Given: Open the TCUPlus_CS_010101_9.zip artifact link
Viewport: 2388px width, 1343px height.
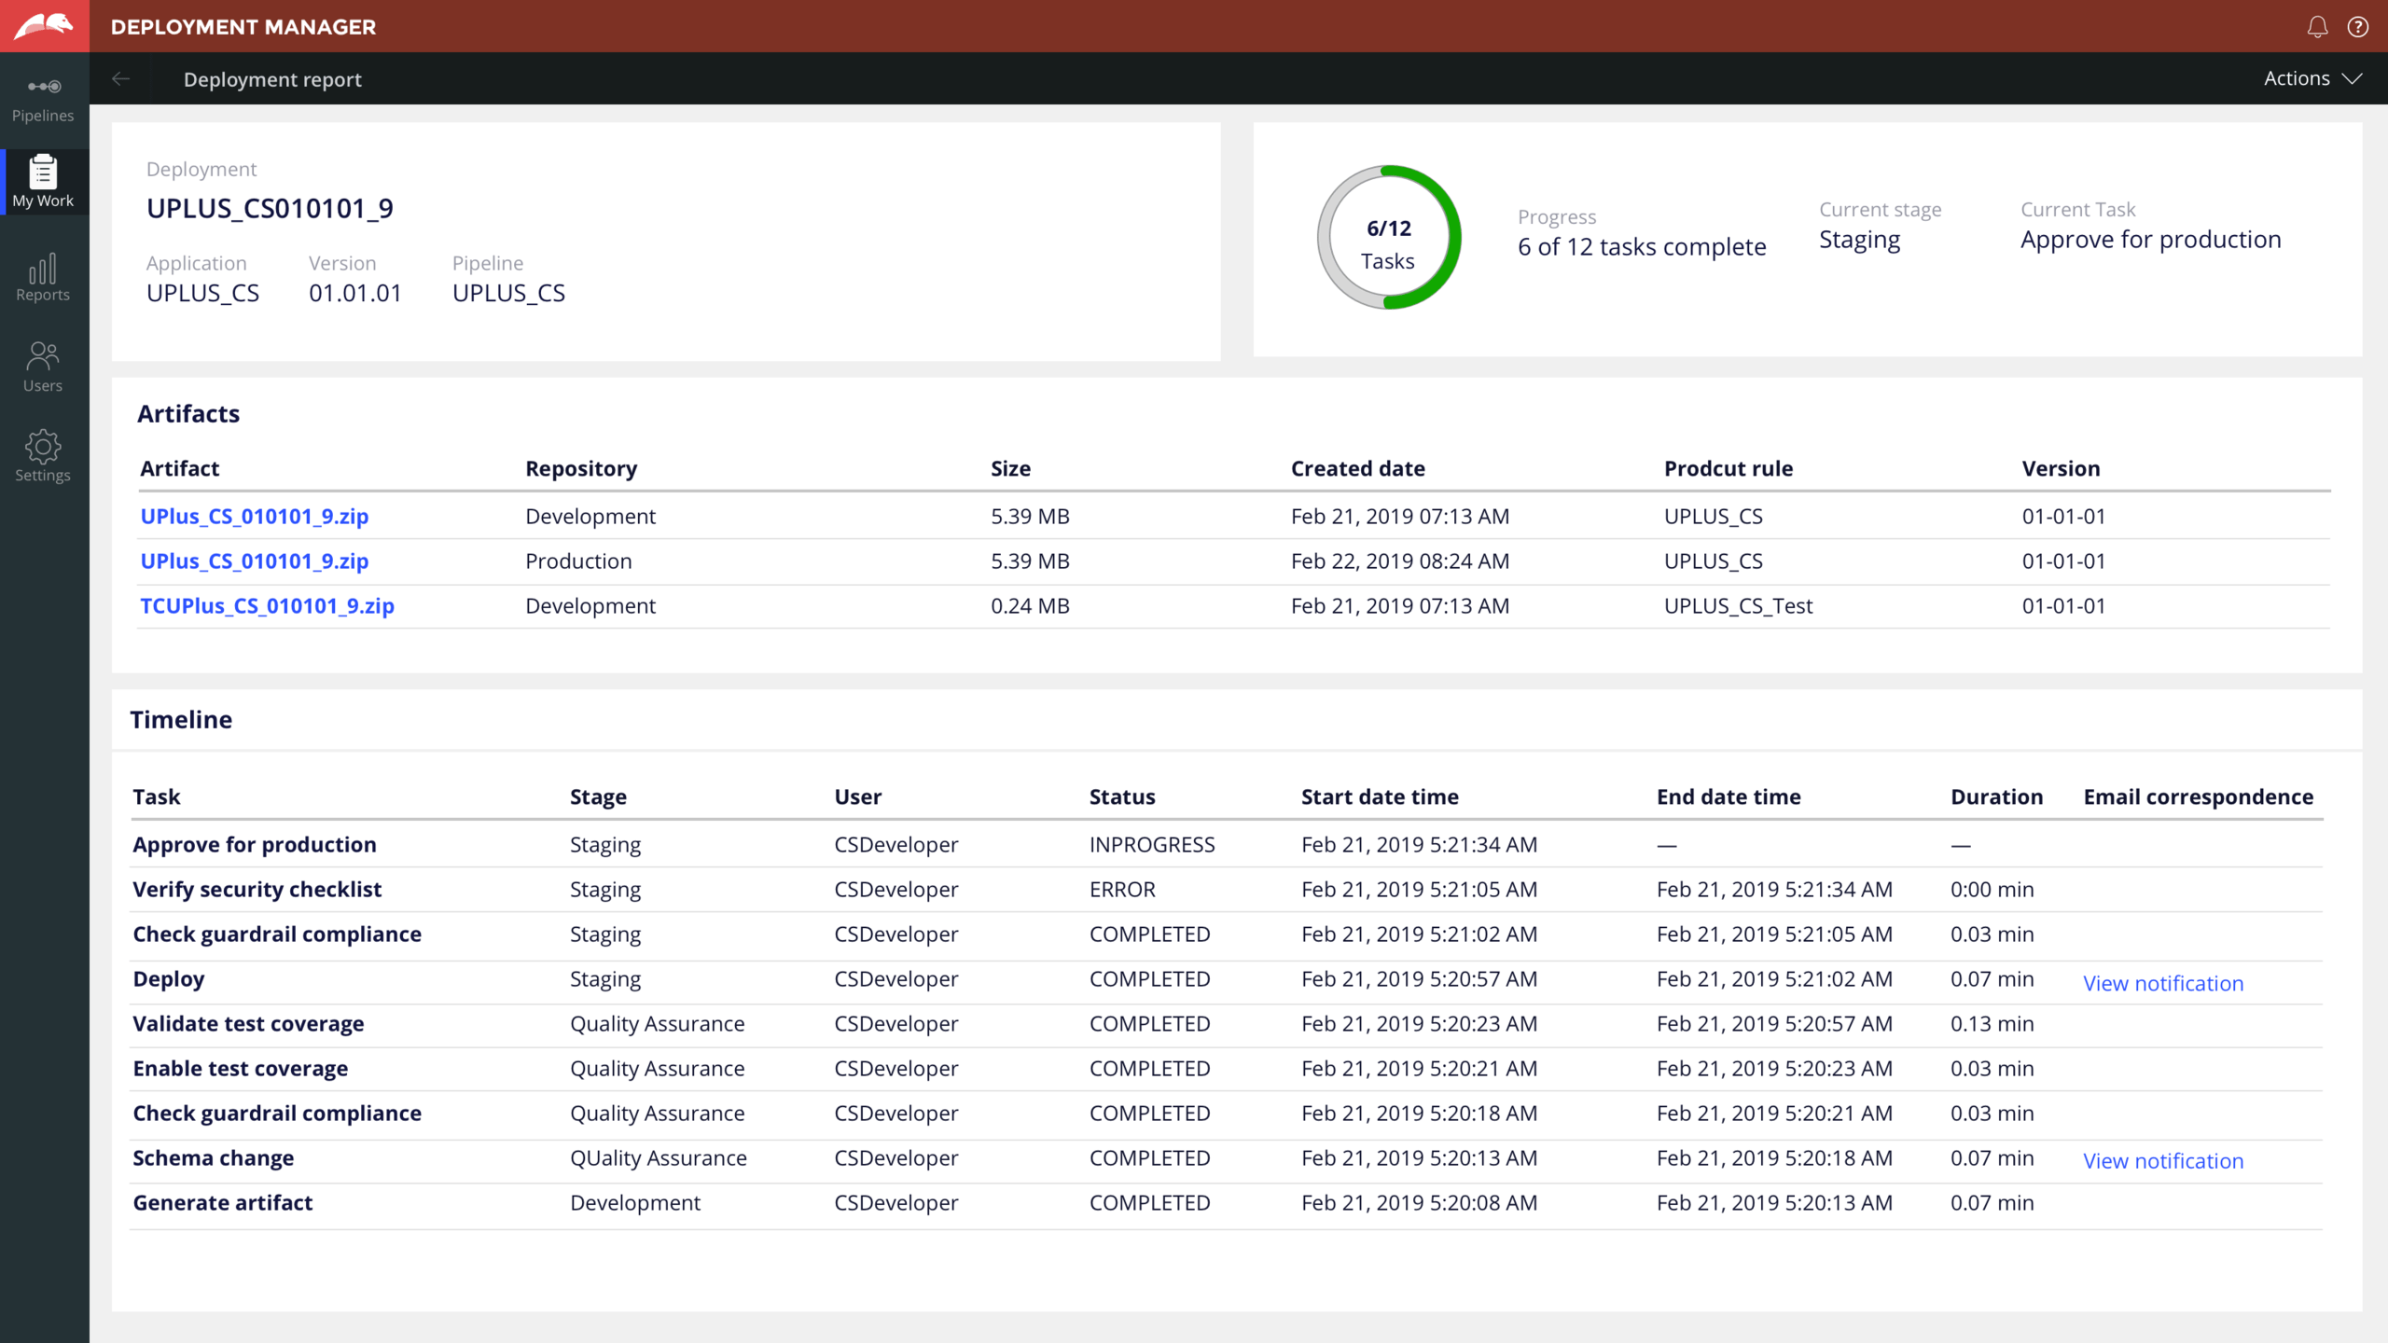Looking at the screenshot, I should click(267, 606).
